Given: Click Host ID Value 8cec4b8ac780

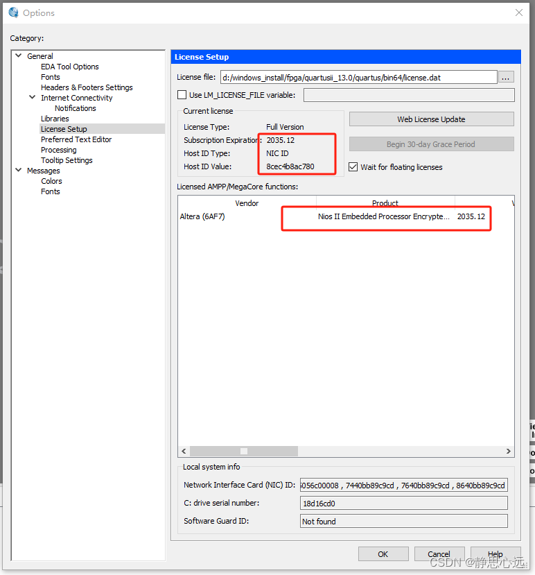Looking at the screenshot, I should click(x=290, y=166).
